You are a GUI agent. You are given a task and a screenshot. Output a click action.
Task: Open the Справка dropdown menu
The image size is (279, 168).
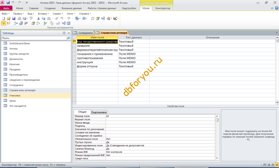85,14
